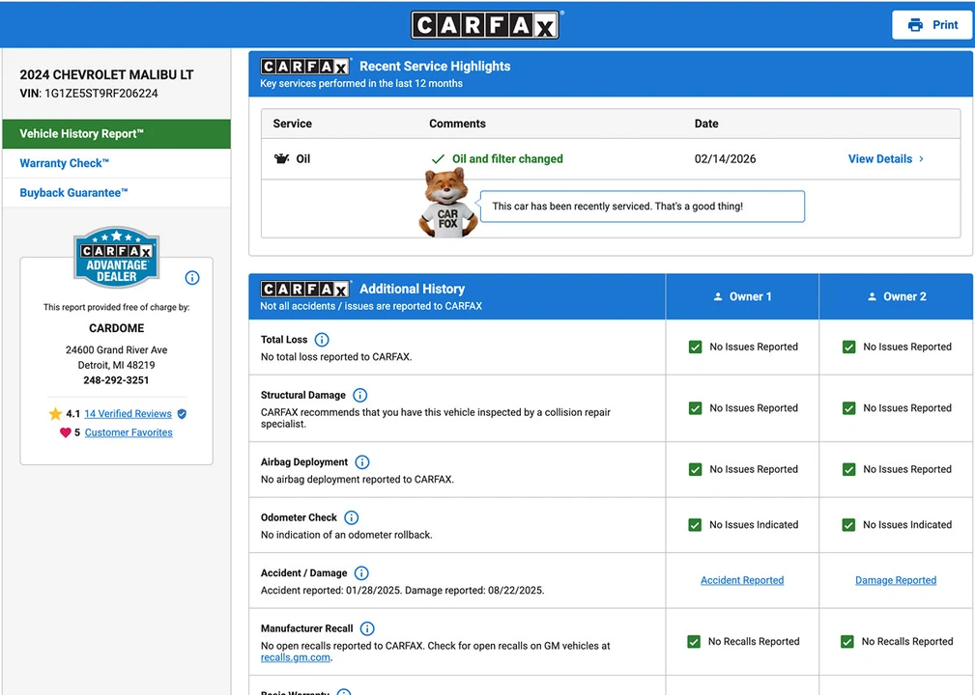The height and width of the screenshot is (695, 975).
Task: Click the pink heart favorites icon
Action: click(66, 432)
